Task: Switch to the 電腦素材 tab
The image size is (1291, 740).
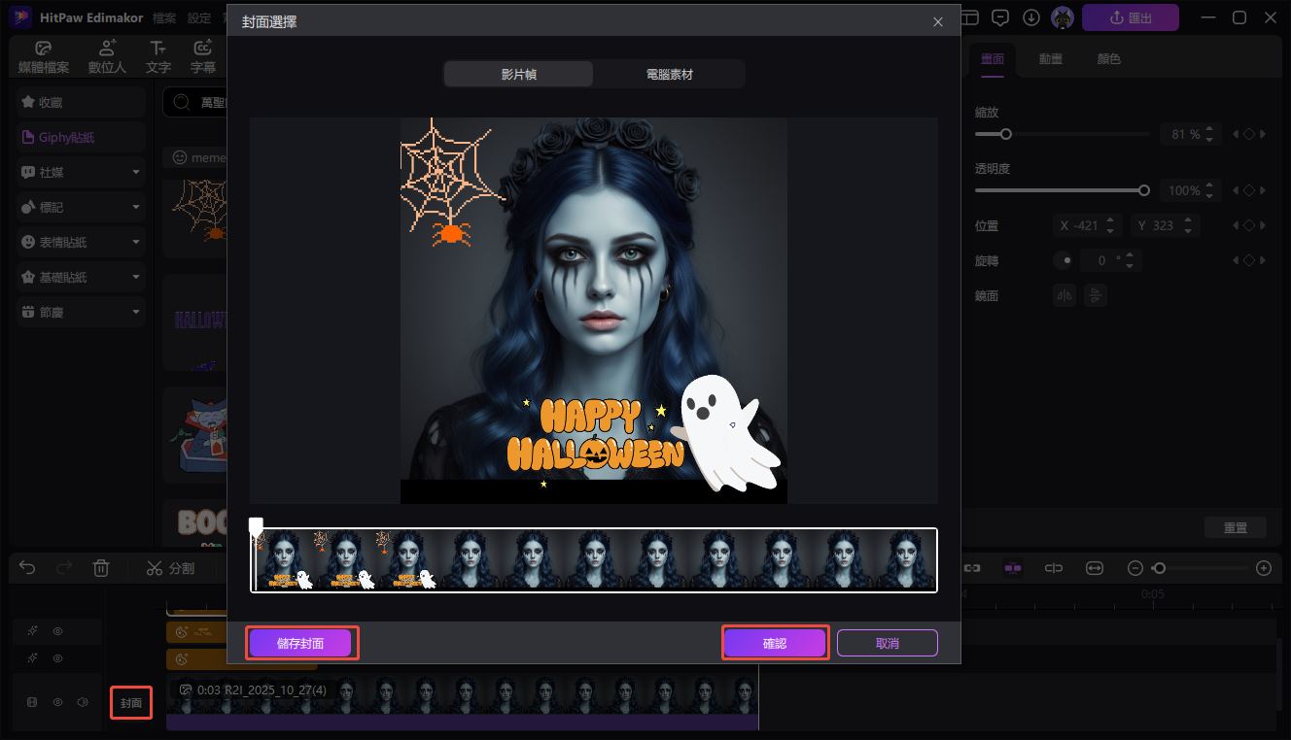Action: (669, 74)
